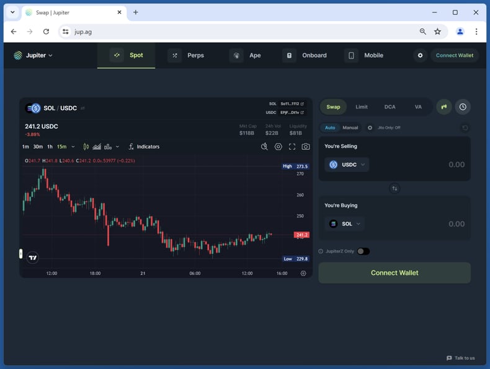This screenshot has height=369, width=490.
Task: Click the JupiterZ Only info icon
Action: tap(321, 251)
